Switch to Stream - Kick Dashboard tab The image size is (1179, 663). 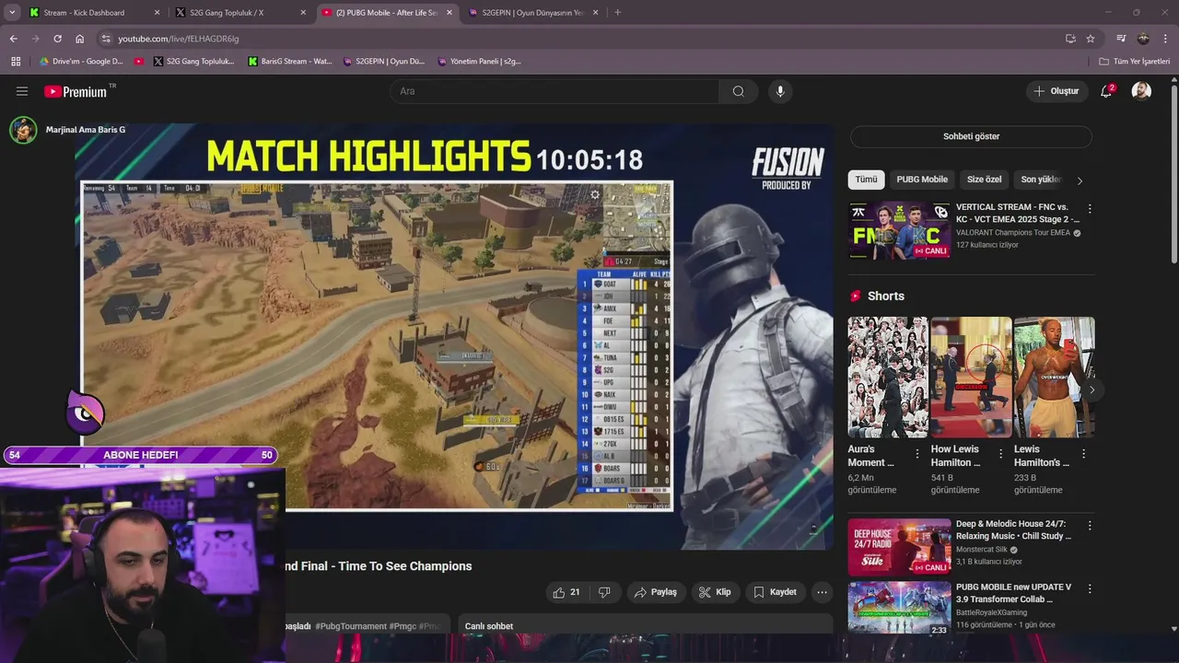click(x=92, y=13)
